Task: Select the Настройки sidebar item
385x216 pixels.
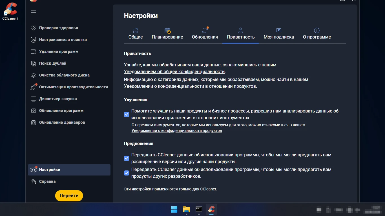Action: [x=69, y=170]
